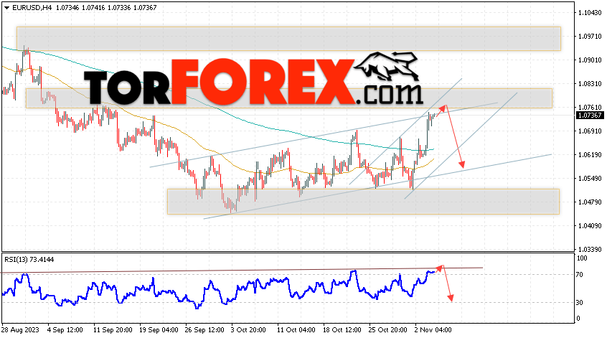Viewport: 607px width, 338px height.
Task: Select the top resistance zone rectangle
Action: click(288, 39)
